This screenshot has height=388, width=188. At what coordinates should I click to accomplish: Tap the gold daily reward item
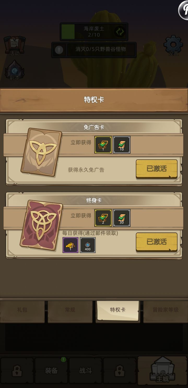point(70,245)
